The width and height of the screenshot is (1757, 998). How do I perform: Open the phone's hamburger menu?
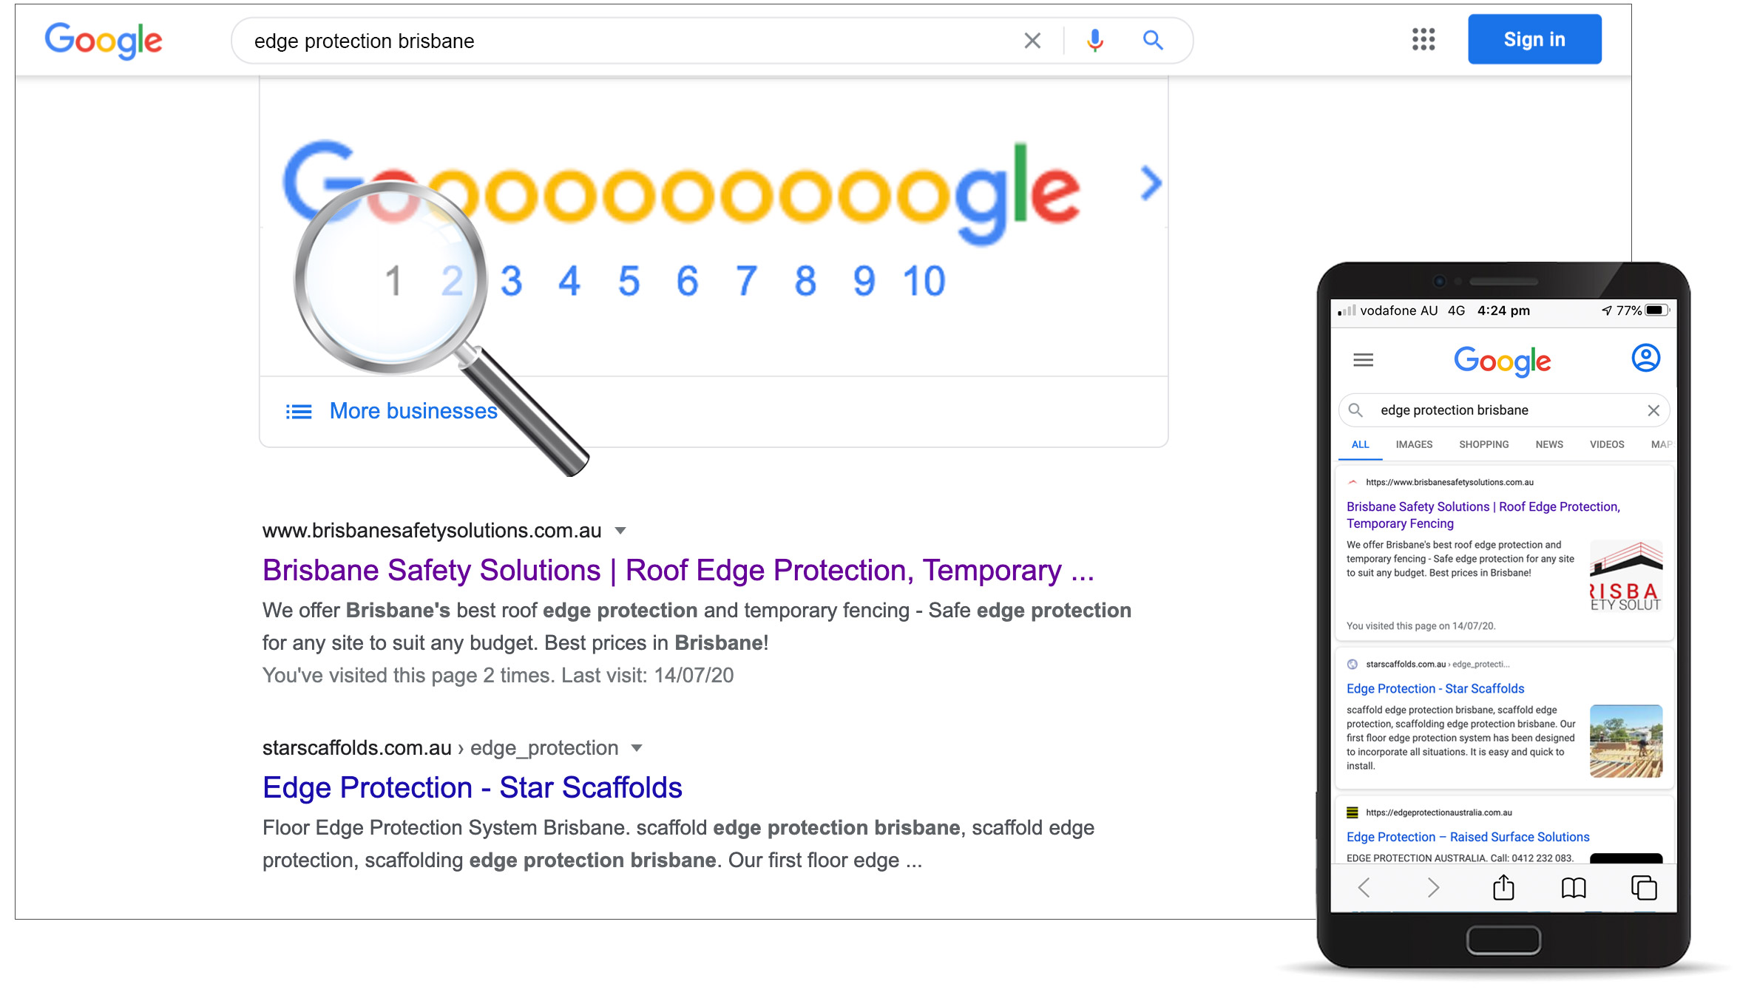coord(1363,360)
